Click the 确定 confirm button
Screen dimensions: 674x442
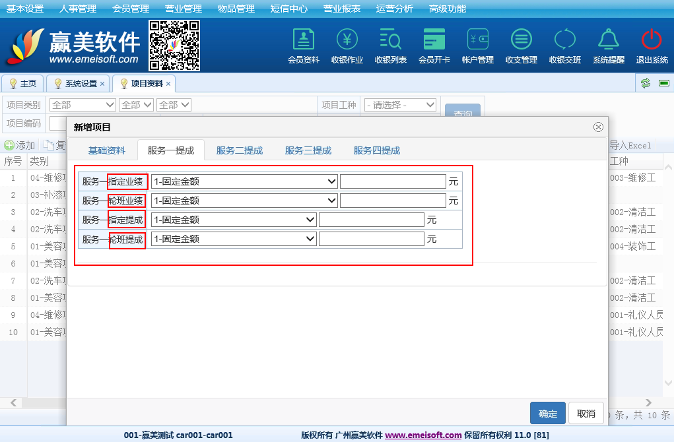tap(547, 414)
